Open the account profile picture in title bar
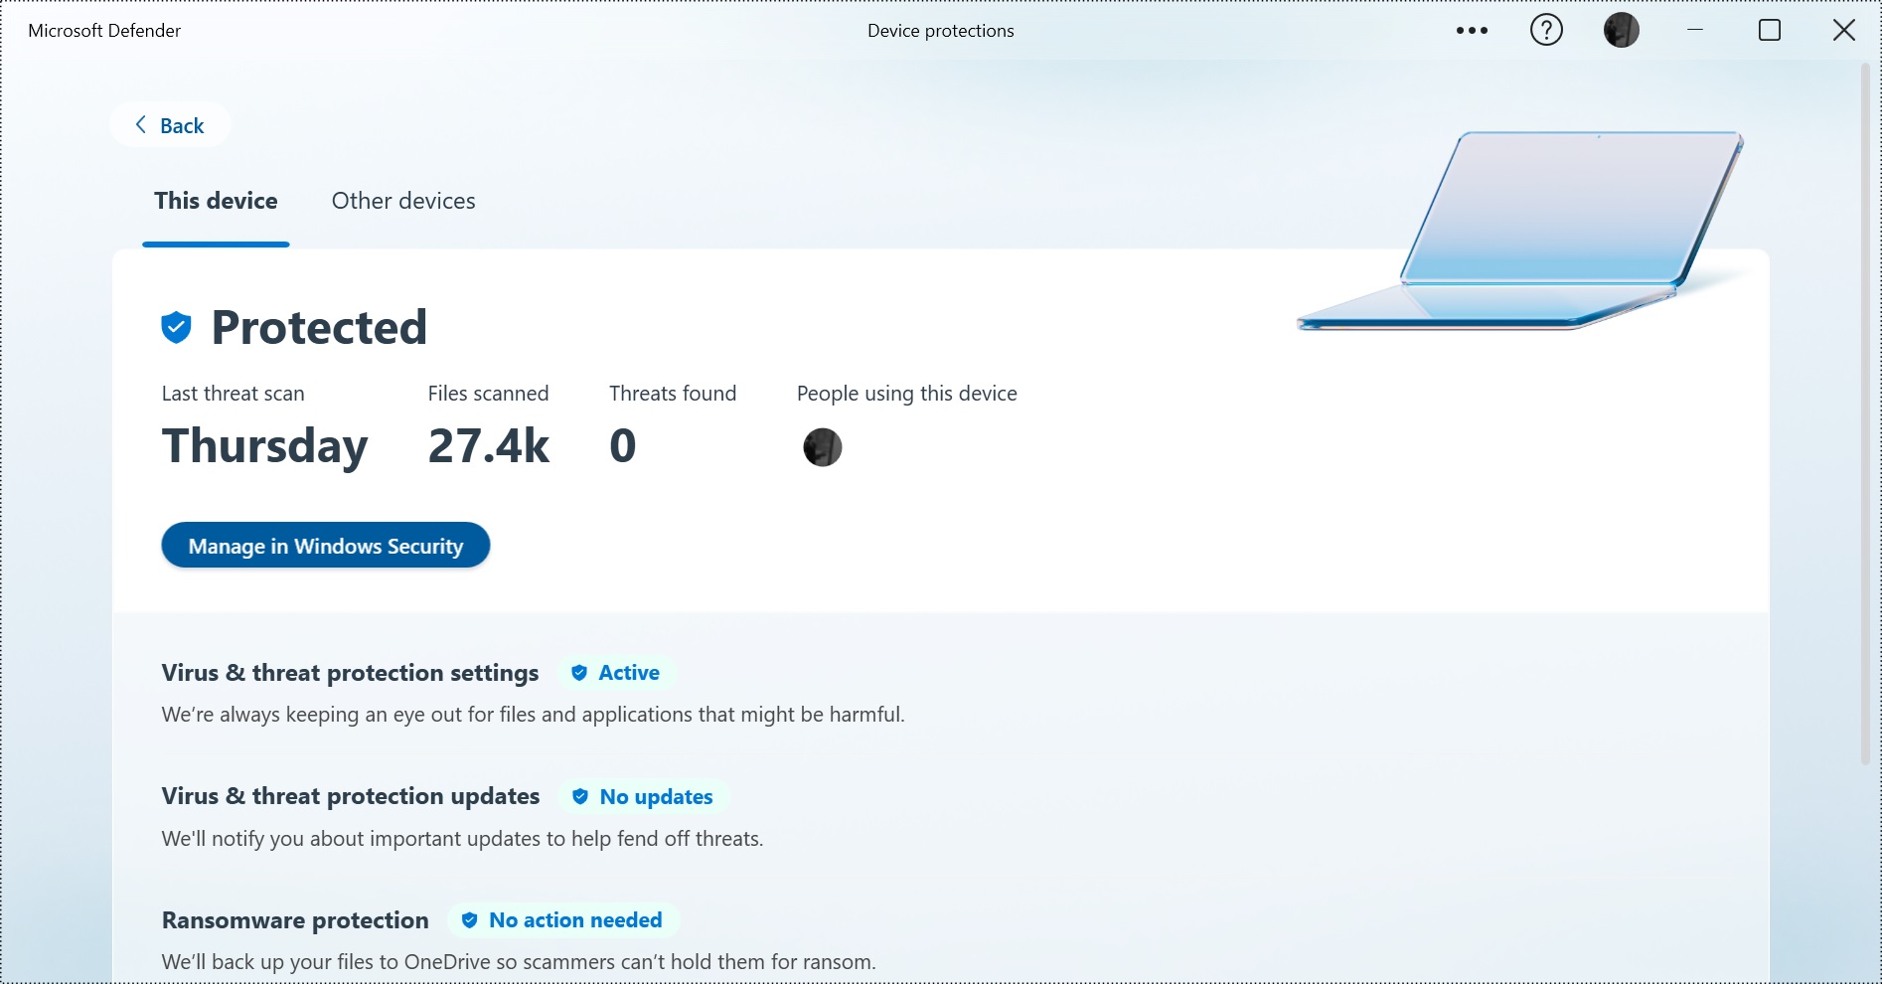Screen dimensions: 1882x984 tap(1621, 31)
